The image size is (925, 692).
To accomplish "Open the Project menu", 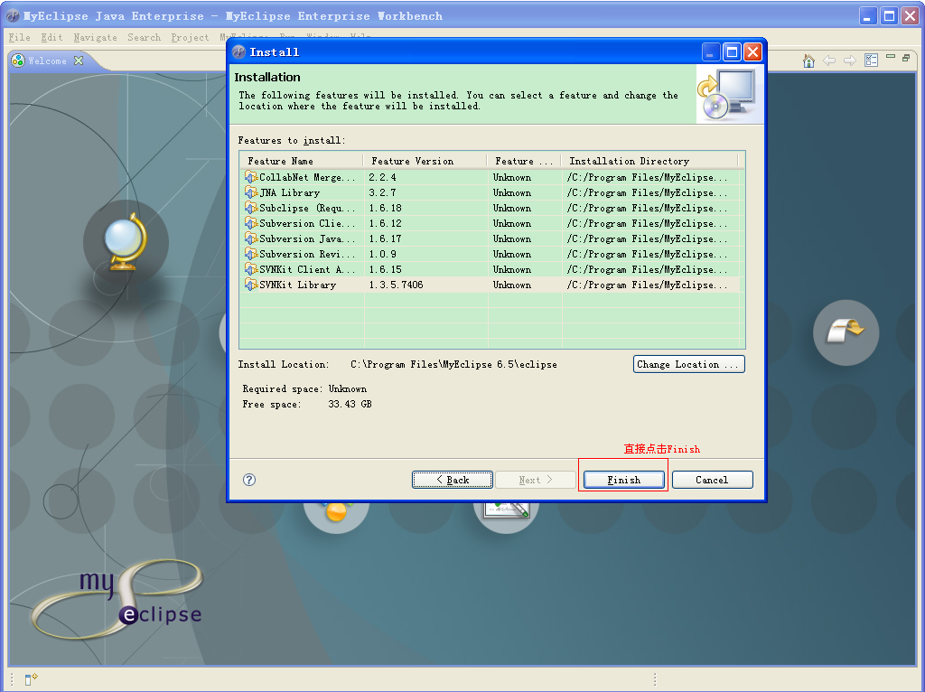I will 190,37.
